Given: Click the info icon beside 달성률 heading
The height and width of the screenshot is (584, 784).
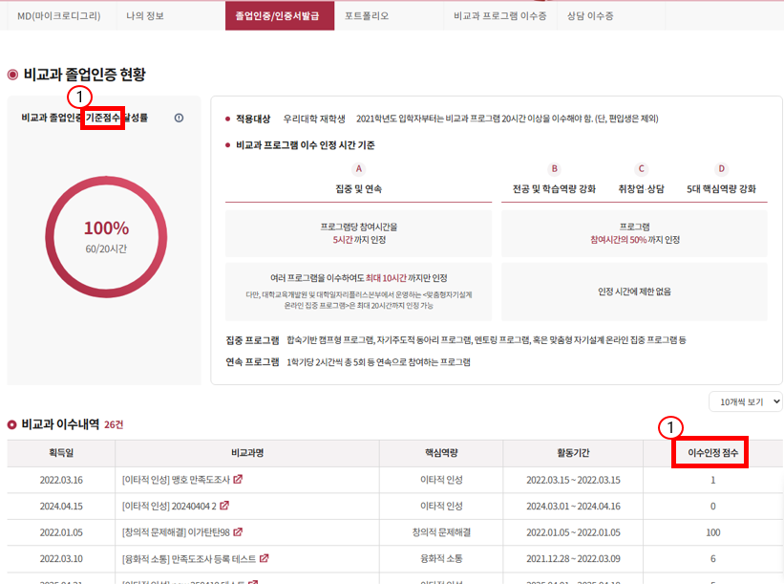Looking at the screenshot, I should 179,119.
